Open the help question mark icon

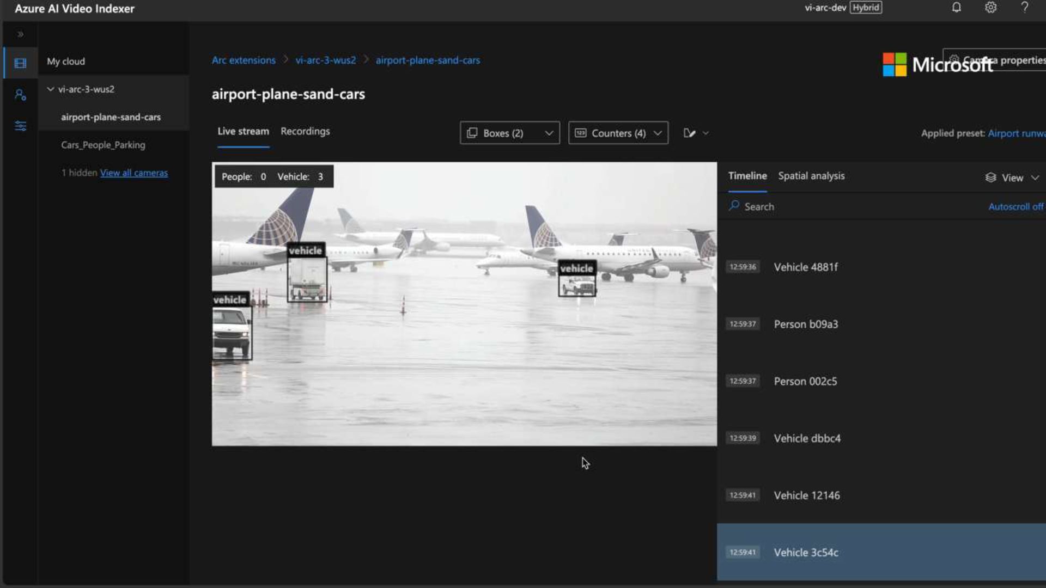[1024, 8]
